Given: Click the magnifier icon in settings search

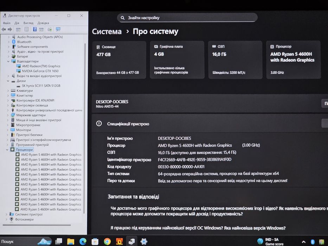Looking at the screenshot, I should 123,18.
